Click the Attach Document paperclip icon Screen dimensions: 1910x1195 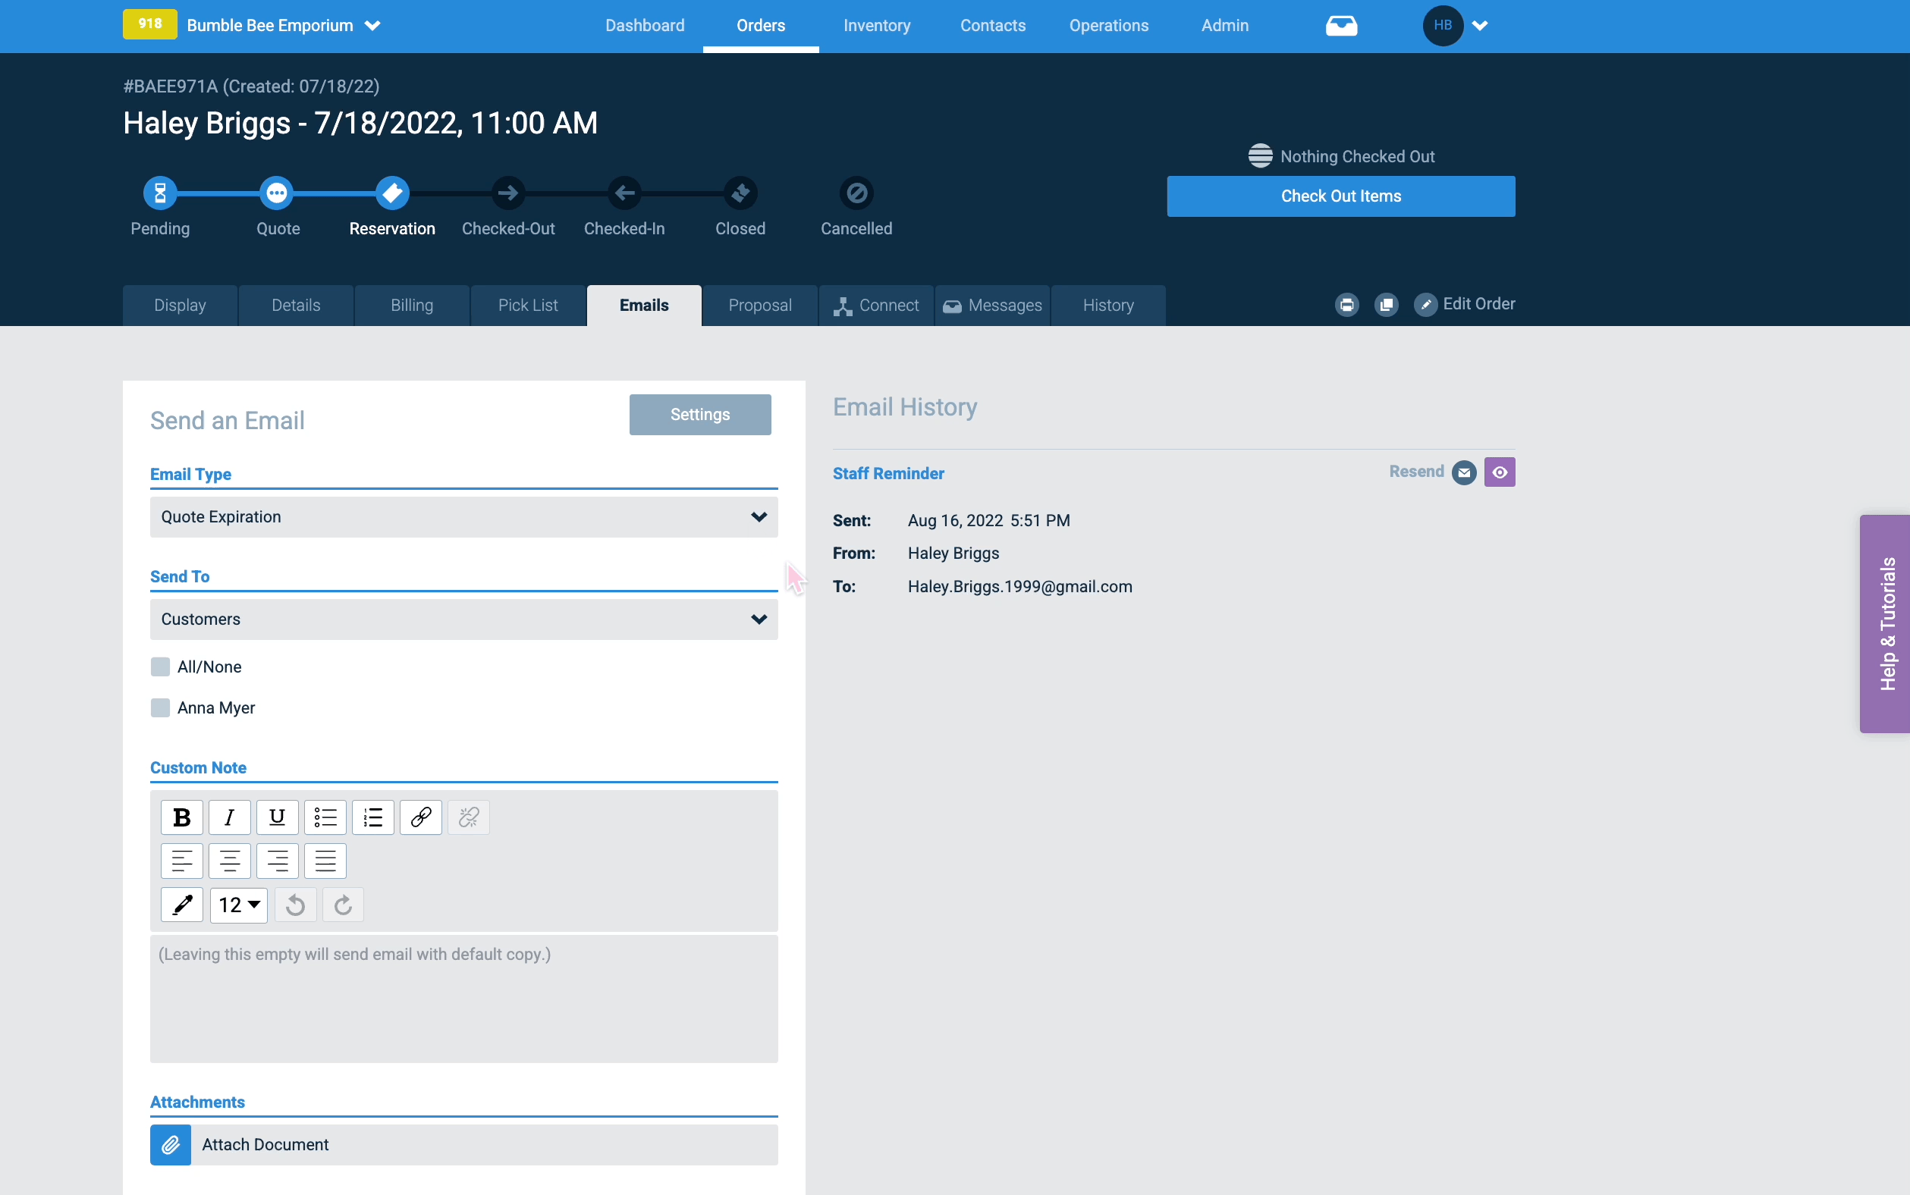coord(171,1145)
